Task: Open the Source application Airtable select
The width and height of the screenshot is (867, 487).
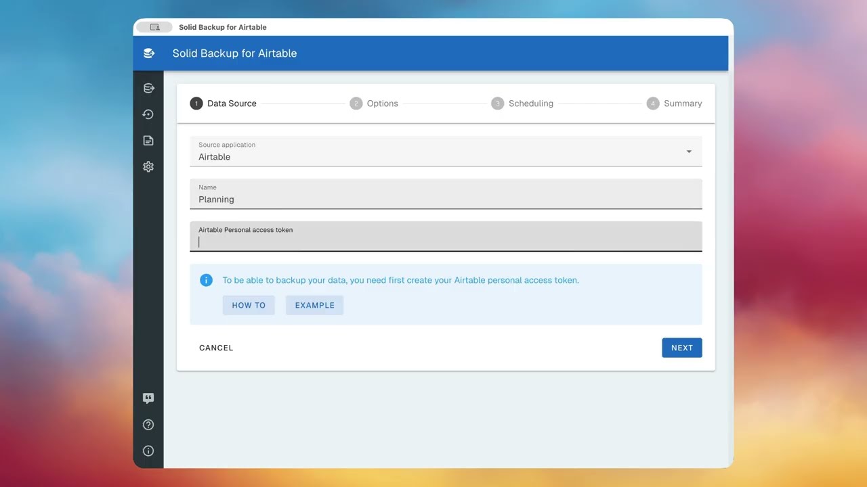Action: [x=446, y=152]
